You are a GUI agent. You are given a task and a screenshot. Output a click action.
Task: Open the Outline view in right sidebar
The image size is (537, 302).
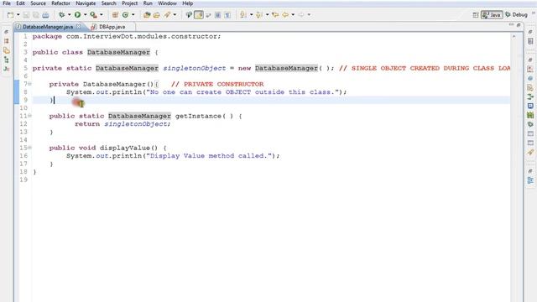pyautogui.click(x=530, y=180)
